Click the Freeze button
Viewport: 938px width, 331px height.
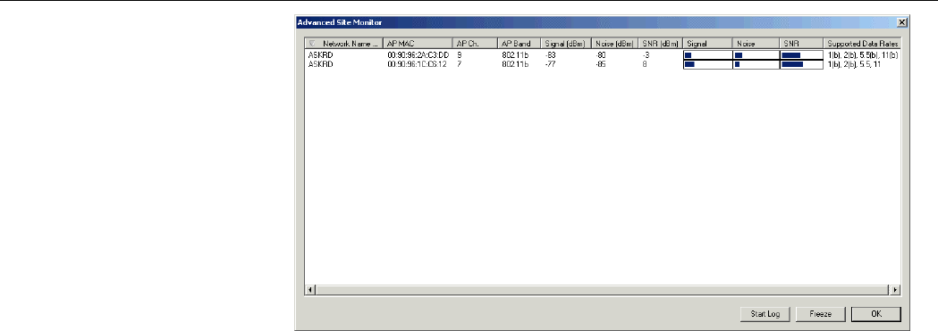pyautogui.click(x=820, y=314)
